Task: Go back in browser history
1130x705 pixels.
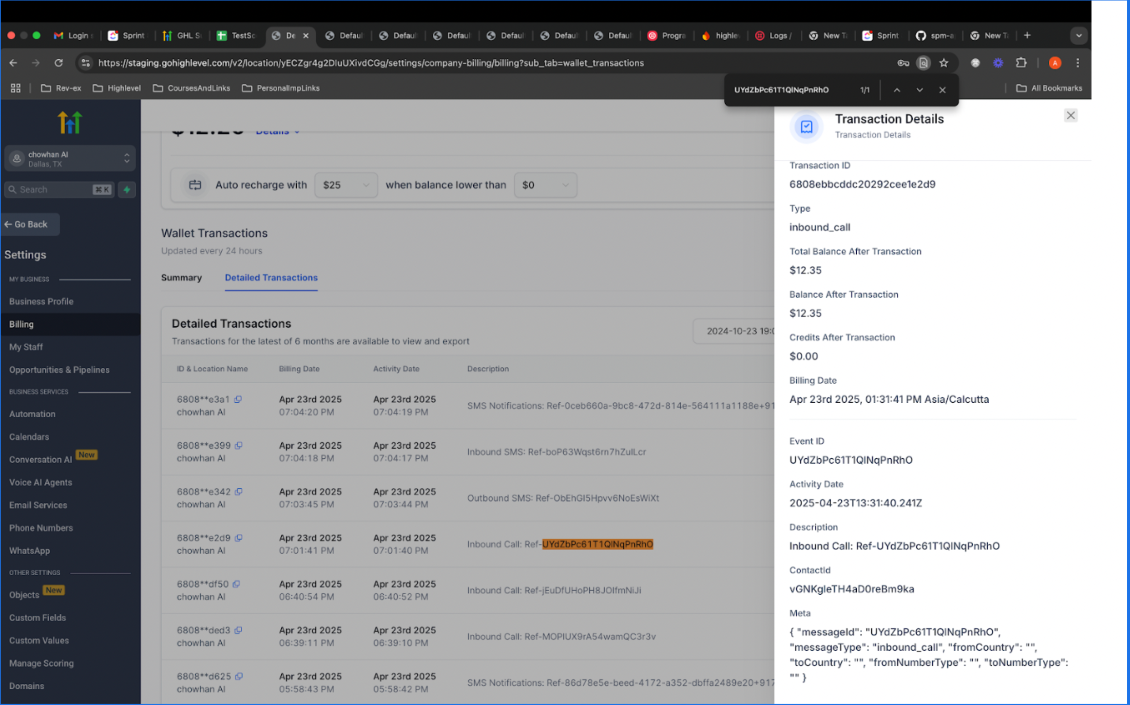Action: pyautogui.click(x=13, y=63)
